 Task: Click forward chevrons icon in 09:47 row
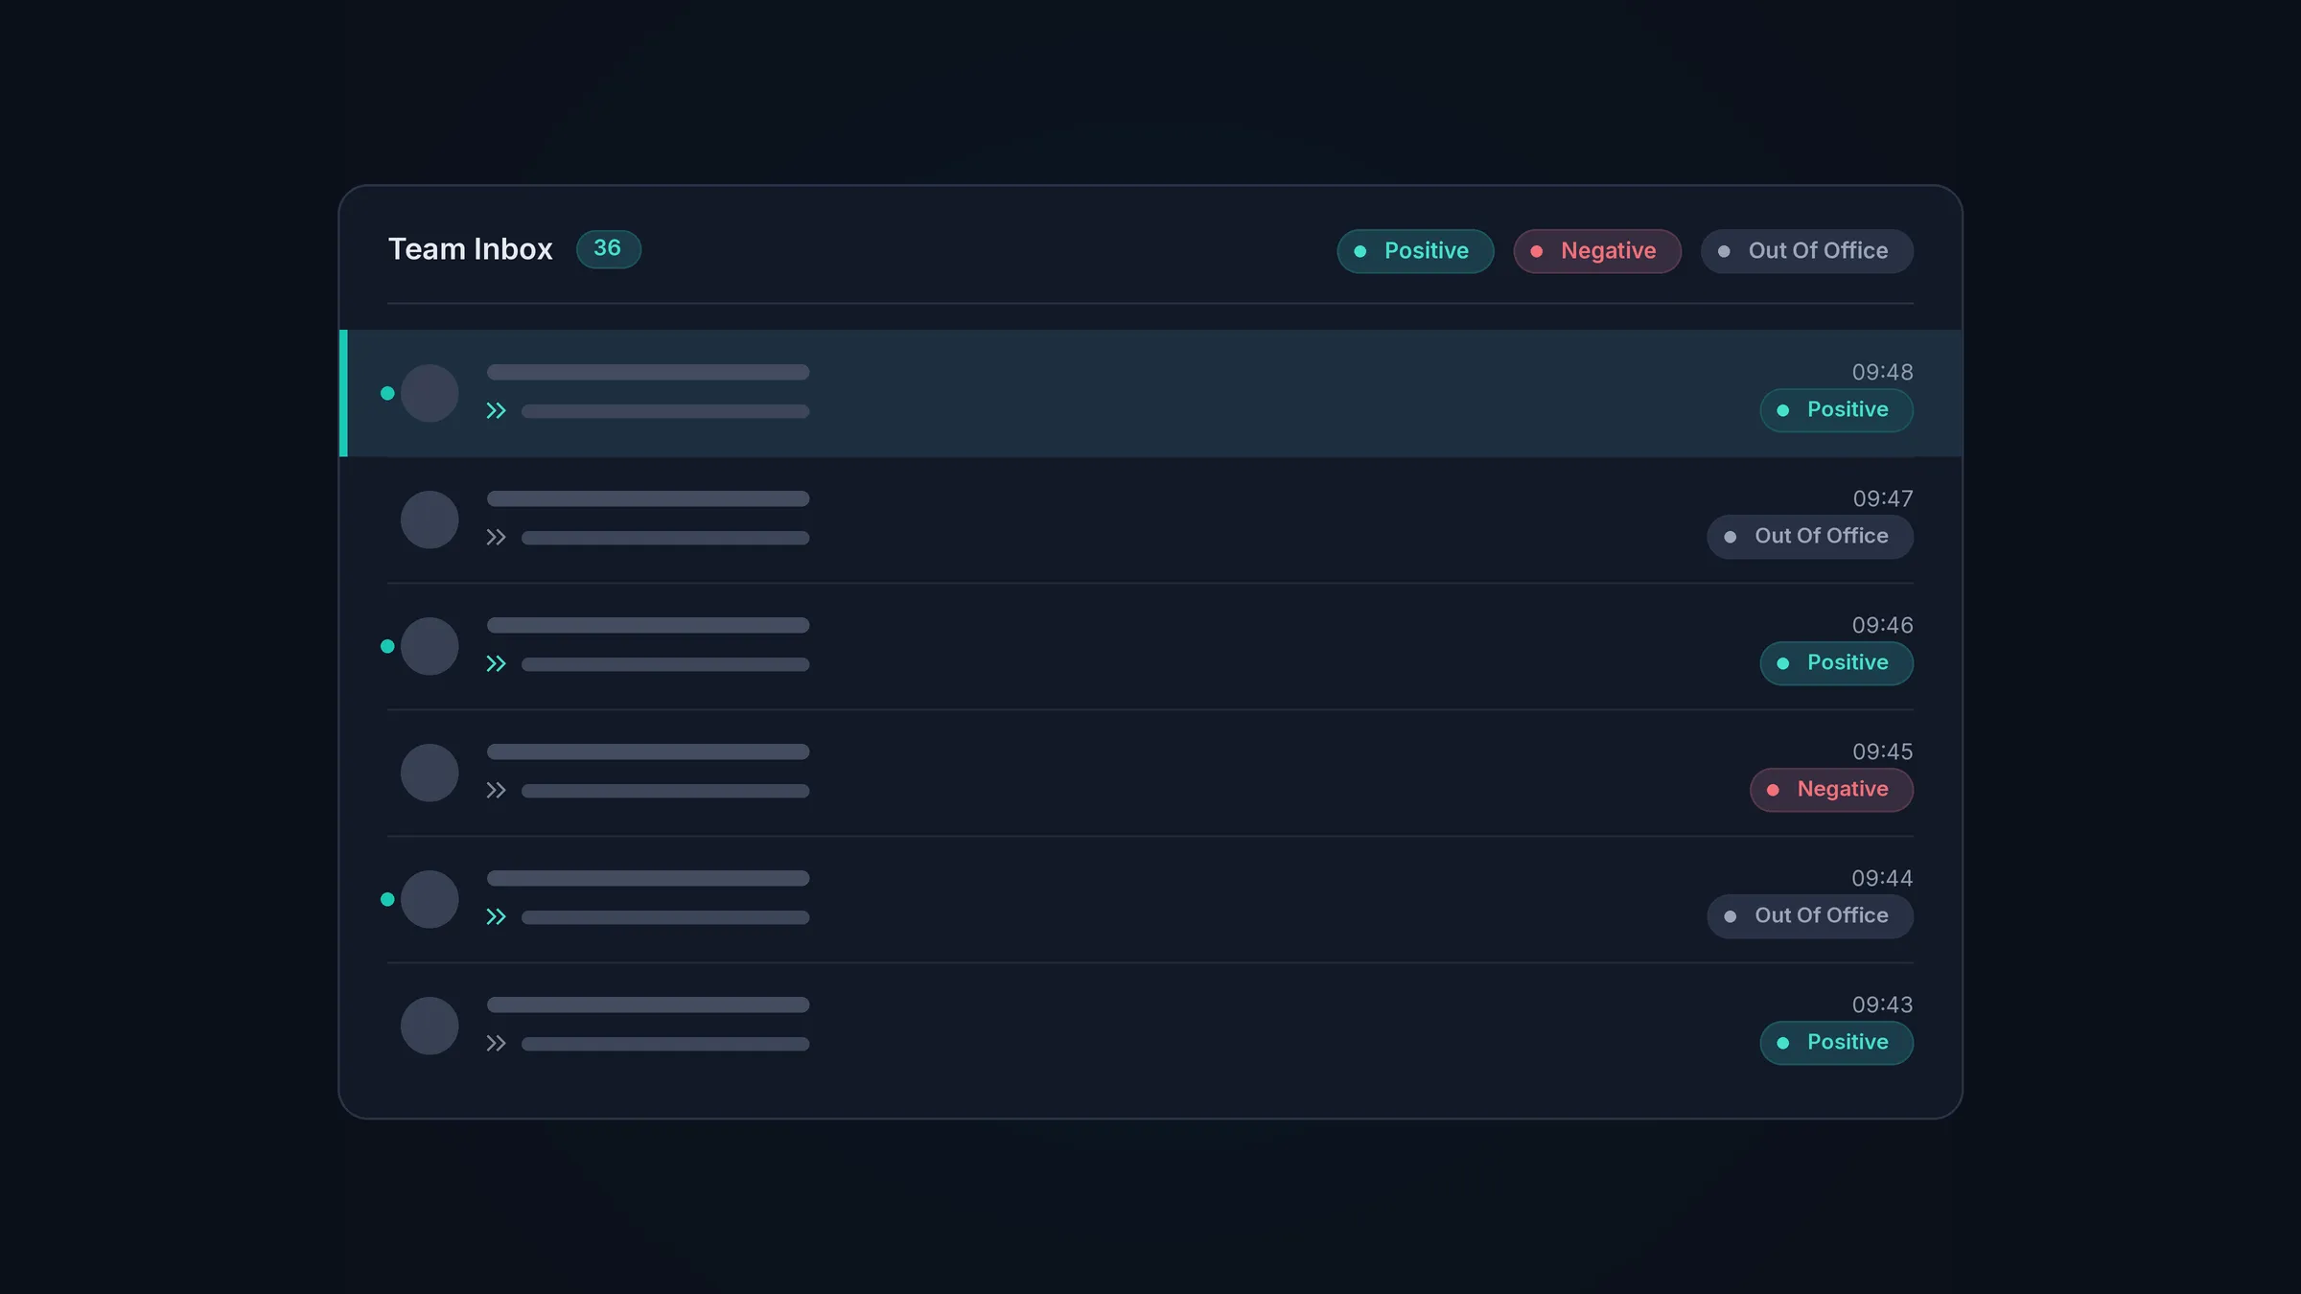(x=496, y=538)
